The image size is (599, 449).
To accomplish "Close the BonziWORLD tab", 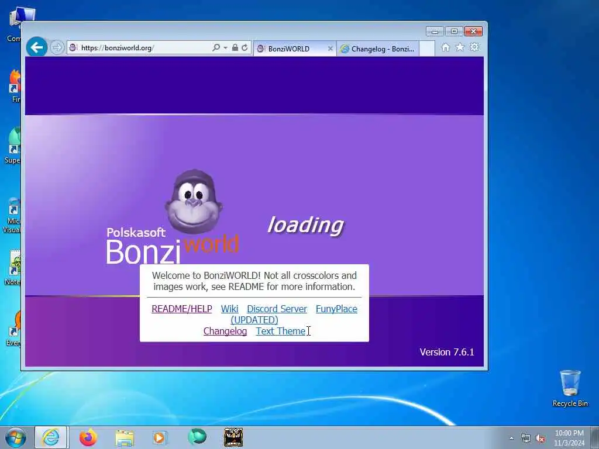I will click(x=331, y=49).
